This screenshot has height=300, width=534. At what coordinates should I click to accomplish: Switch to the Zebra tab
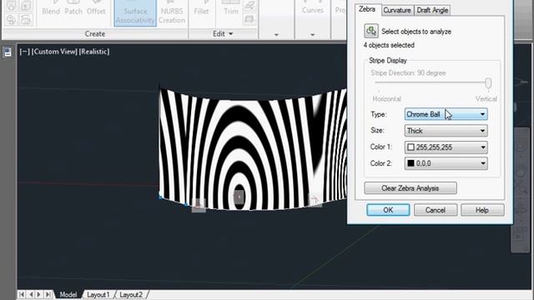coord(367,9)
